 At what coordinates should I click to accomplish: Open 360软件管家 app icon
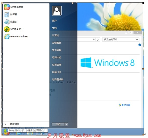[7, 7]
